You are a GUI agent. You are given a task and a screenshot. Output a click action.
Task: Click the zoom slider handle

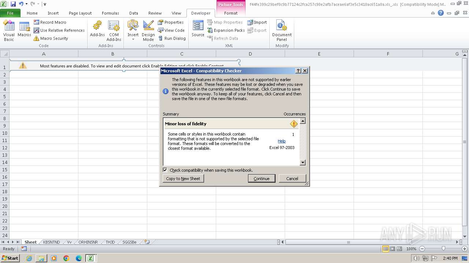point(443,249)
